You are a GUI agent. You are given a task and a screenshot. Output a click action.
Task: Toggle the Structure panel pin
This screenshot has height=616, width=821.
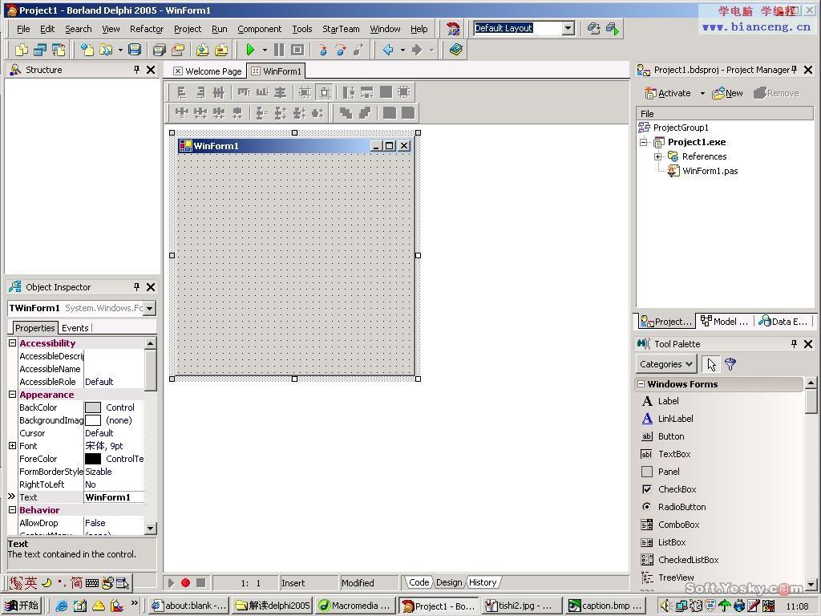[x=136, y=69]
